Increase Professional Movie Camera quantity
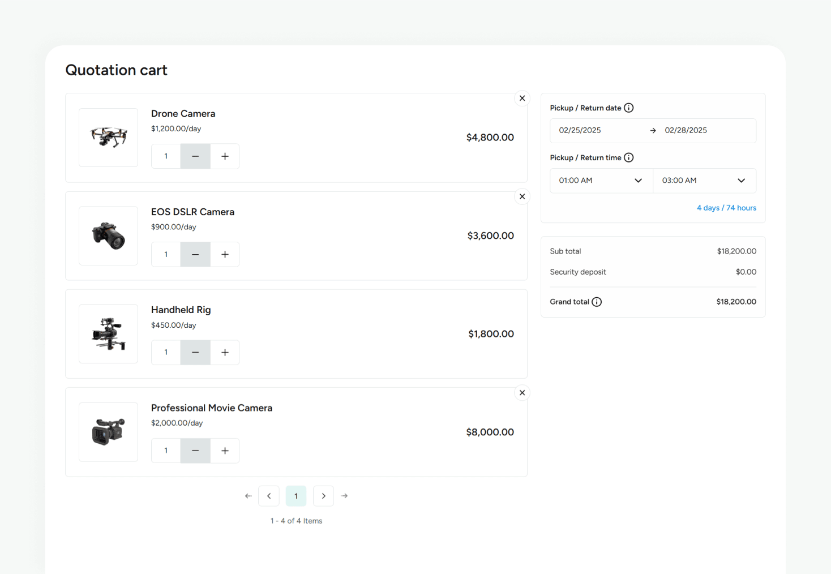The image size is (831, 574). click(x=225, y=451)
